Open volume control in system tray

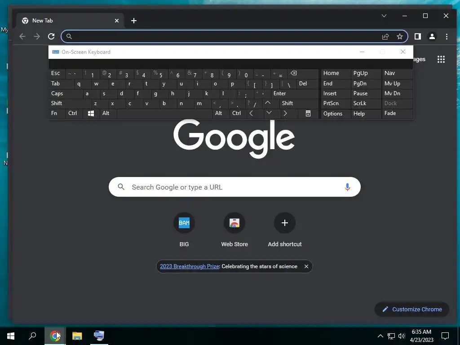point(402,336)
